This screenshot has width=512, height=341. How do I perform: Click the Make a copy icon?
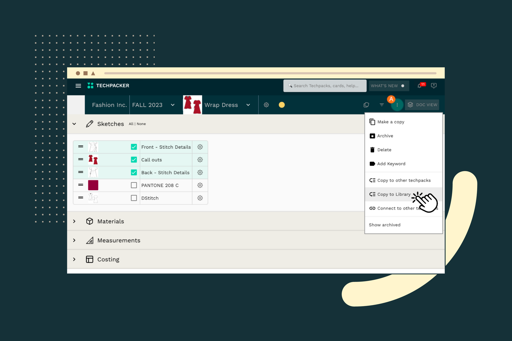tap(372, 122)
